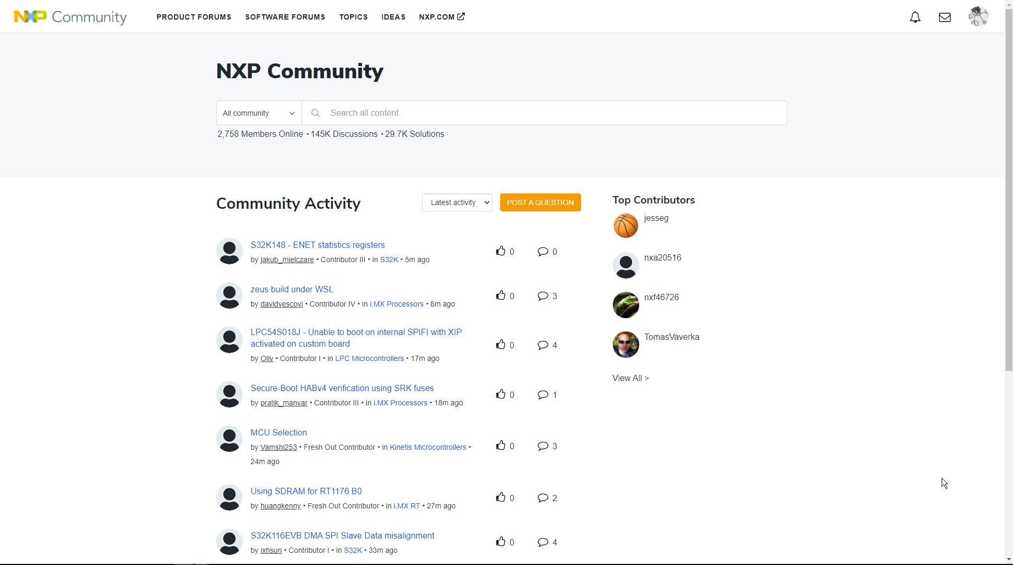1013x565 pixels.
Task: Open the Software Forums menu
Action: tap(285, 17)
